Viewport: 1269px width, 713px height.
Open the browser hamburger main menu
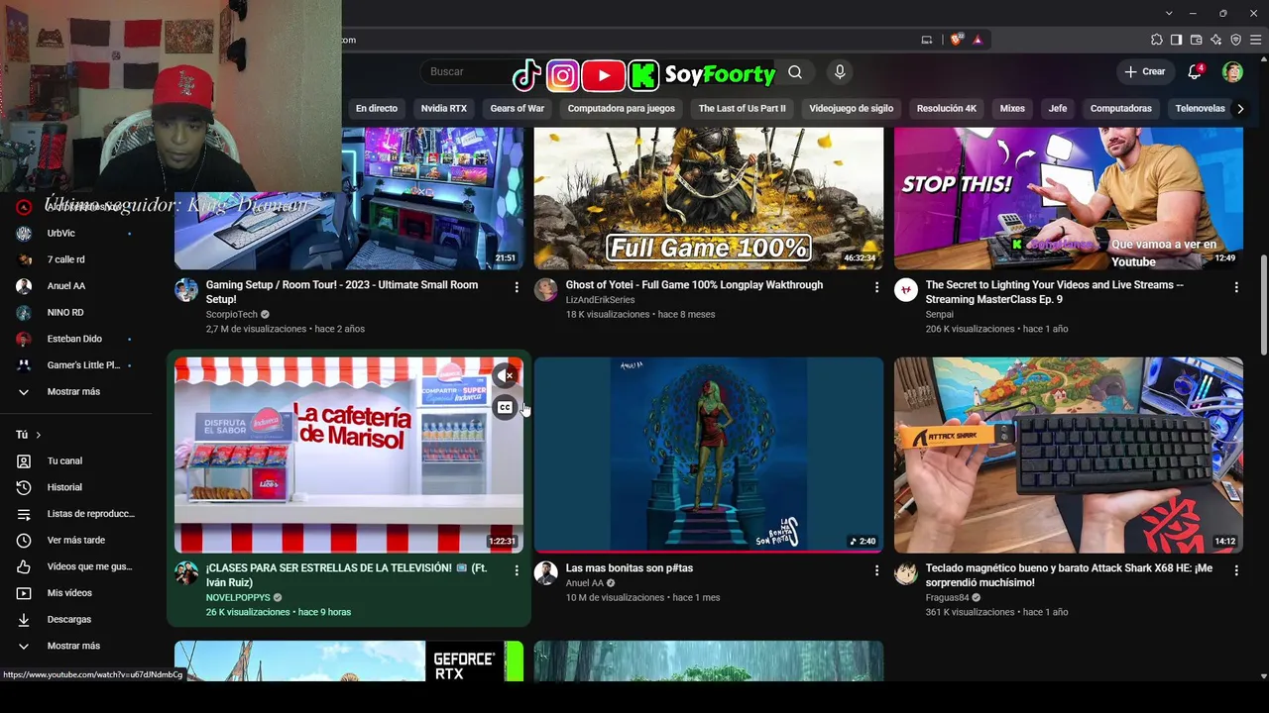pyautogui.click(x=1255, y=40)
